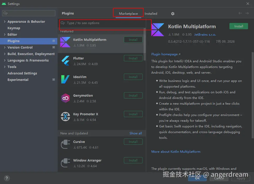Screen dimensions: 254x184
Task: Click the magnifier icon in settings search
Action: [x=5, y=13]
